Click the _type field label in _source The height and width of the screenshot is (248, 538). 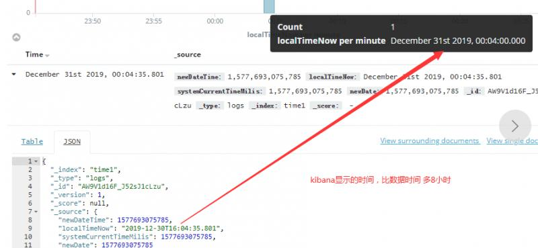[210, 106]
